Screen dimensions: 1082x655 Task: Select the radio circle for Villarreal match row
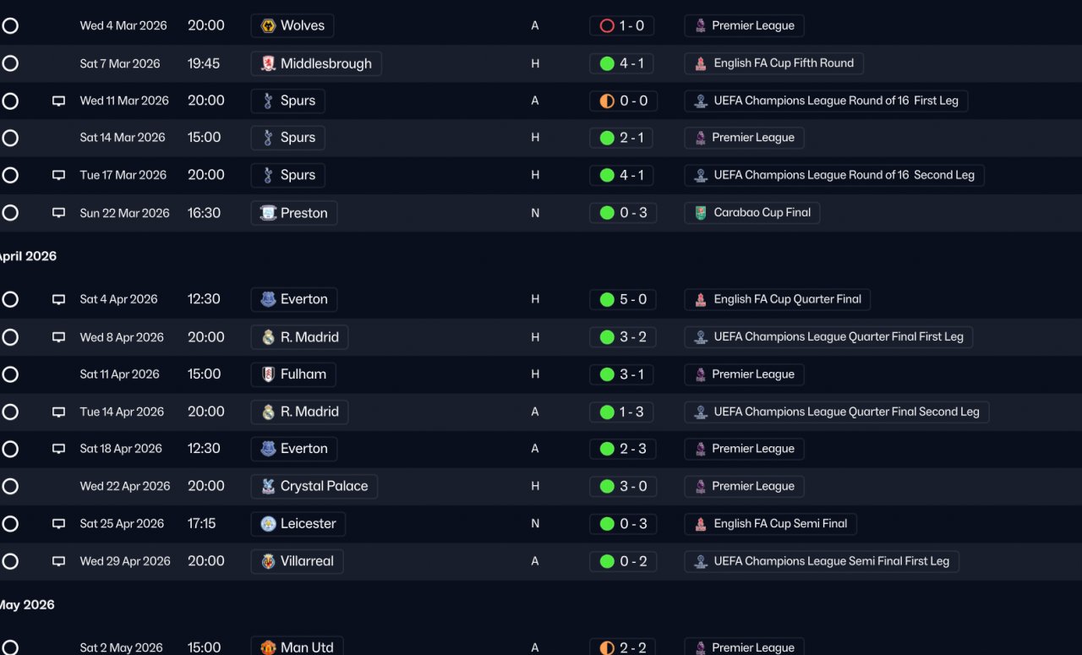tap(10, 561)
